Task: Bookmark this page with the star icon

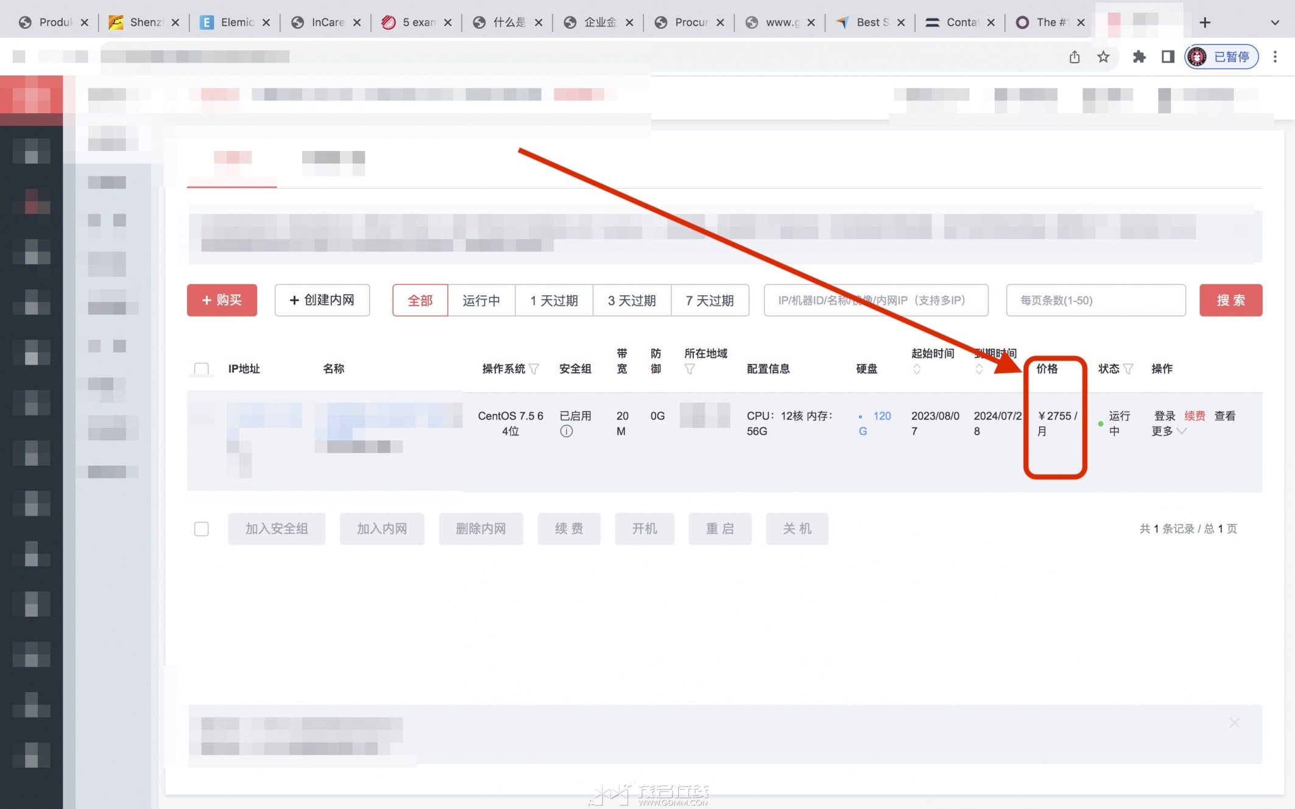Action: click(x=1103, y=57)
